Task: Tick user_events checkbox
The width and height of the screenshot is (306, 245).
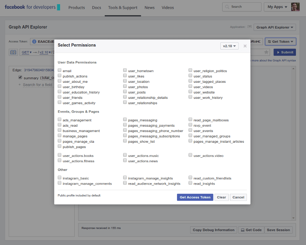Action: tap(190, 130)
